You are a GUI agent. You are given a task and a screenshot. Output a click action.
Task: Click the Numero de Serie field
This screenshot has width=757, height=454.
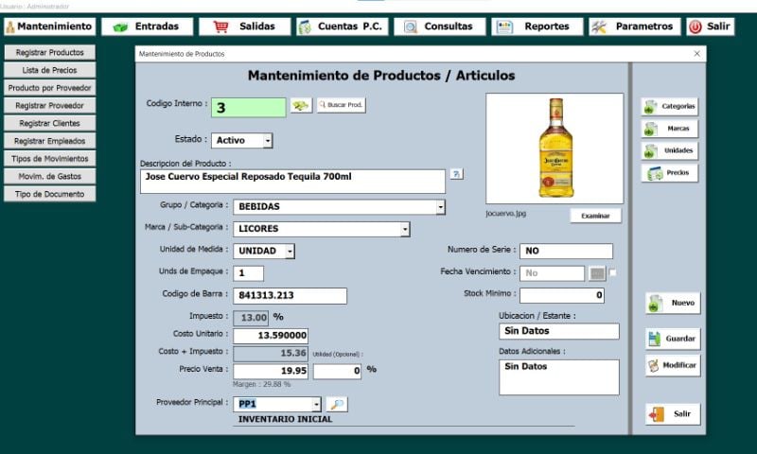click(x=566, y=251)
